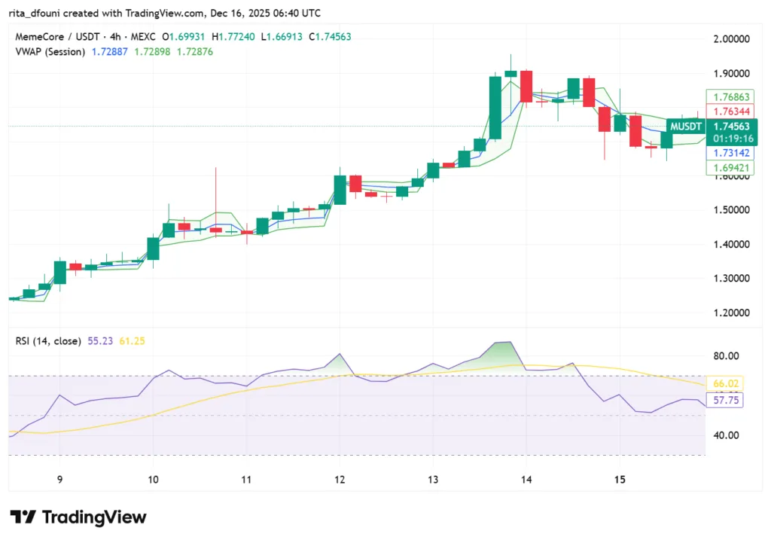Click the green lower band marker 1.69421
771x543 pixels.
[x=730, y=168]
